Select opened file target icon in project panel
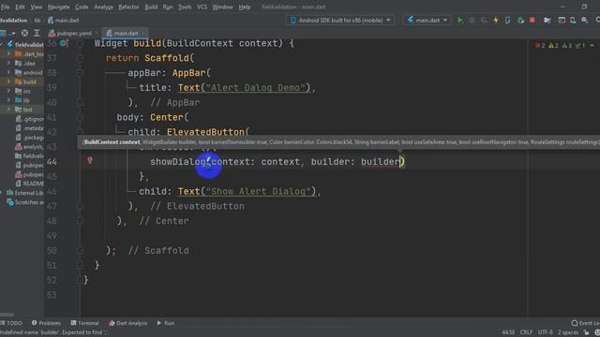This screenshot has height=337, width=600. tap(24, 34)
